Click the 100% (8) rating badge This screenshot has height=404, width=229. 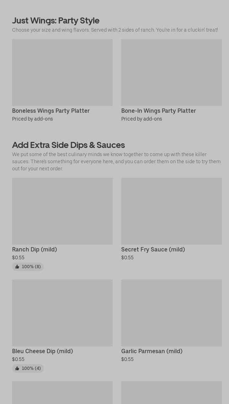coord(28,267)
